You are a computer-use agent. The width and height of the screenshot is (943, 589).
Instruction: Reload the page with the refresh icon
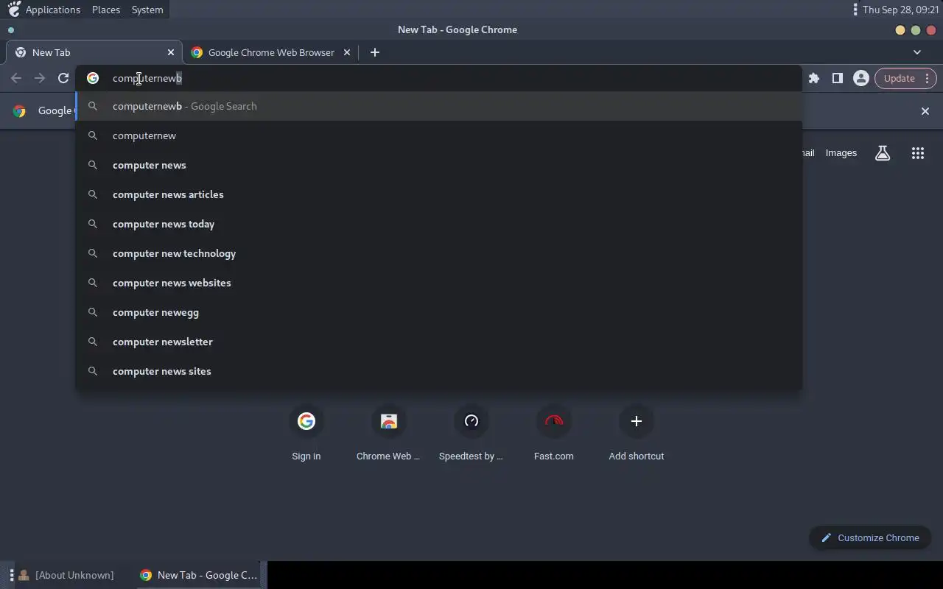pyautogui.click(x=63, y=78)
